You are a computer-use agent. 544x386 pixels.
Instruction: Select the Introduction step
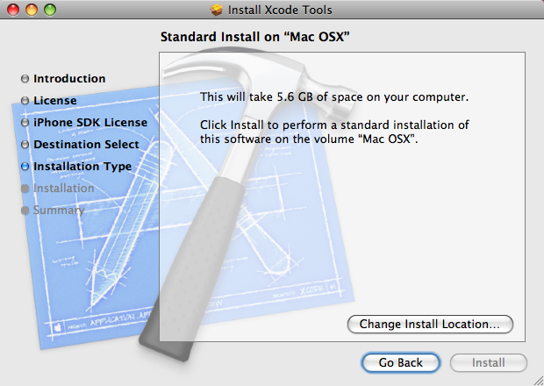point(69,78)
